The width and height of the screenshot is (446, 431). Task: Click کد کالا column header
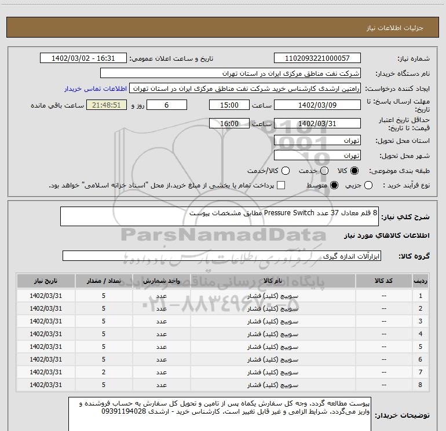coord(383,281)
